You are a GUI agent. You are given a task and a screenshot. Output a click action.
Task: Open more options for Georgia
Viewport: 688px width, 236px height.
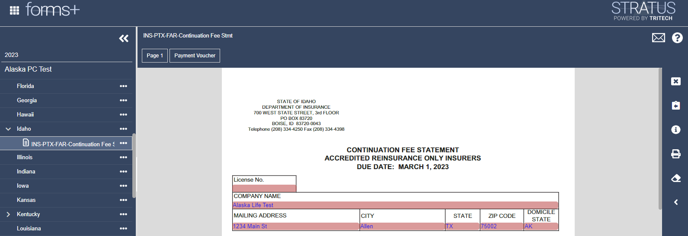pos(123,101)
